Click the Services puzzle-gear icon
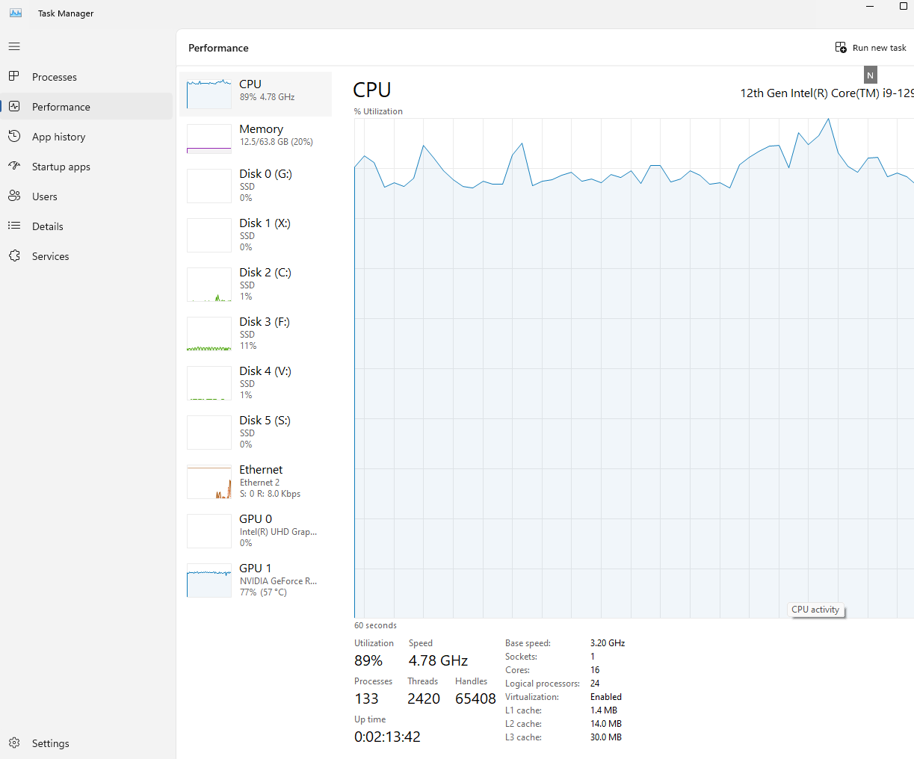The width and height of the screenshot is (914, 759). (14, 255)
